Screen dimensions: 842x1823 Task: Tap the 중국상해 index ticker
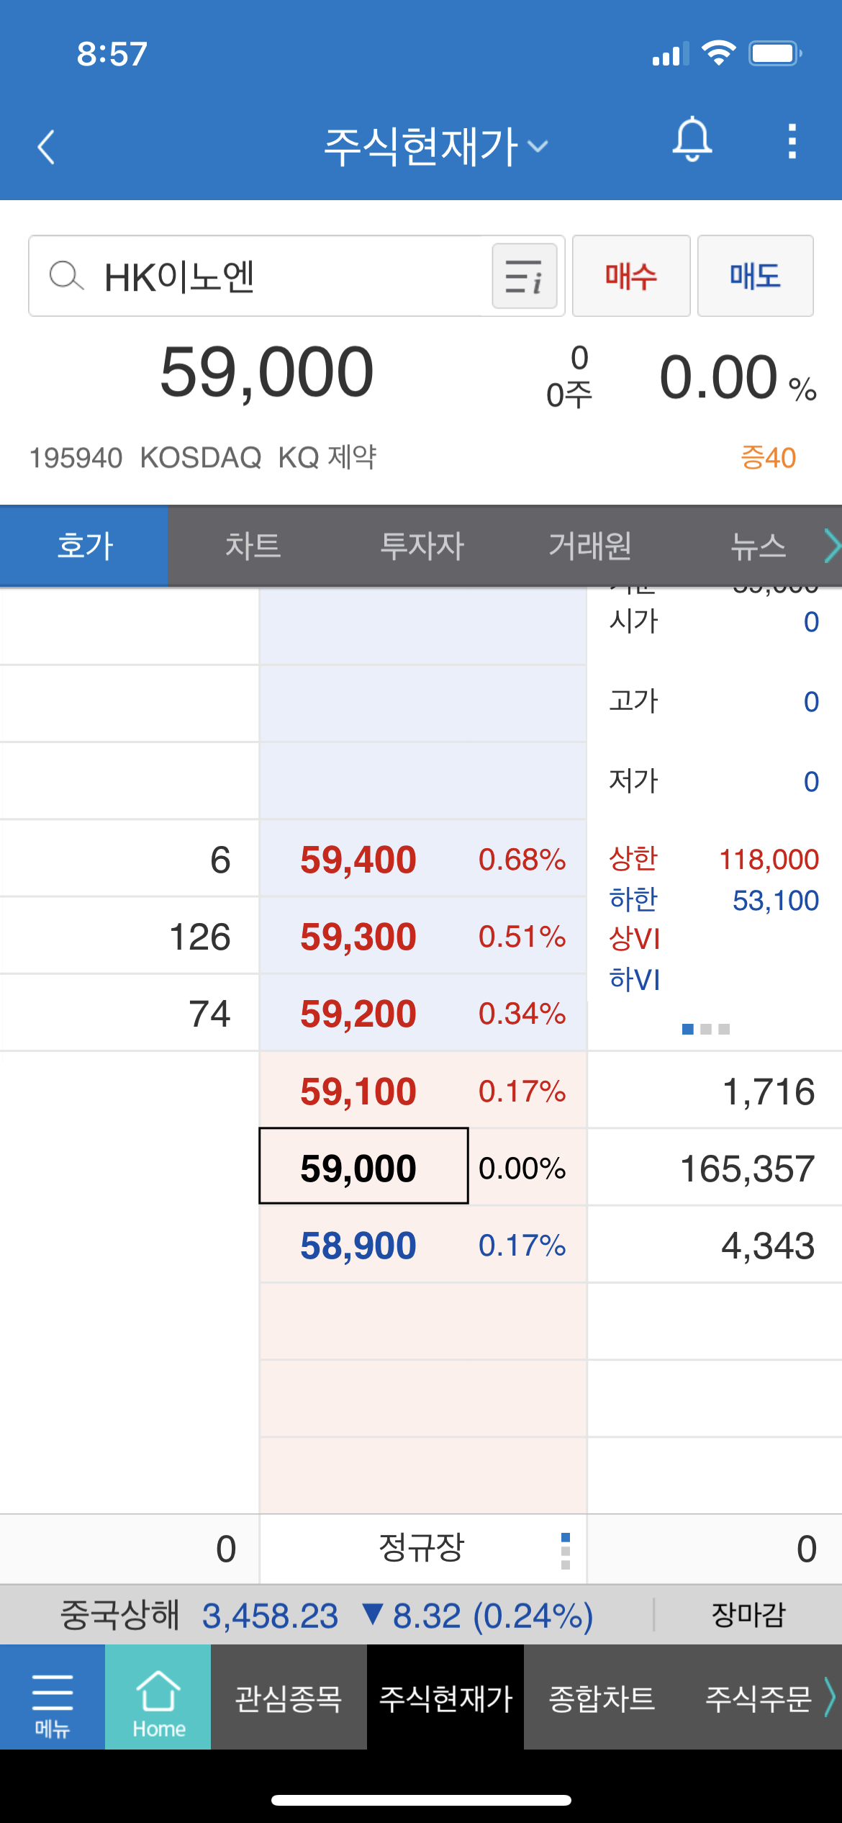(x=326, y=1615)
